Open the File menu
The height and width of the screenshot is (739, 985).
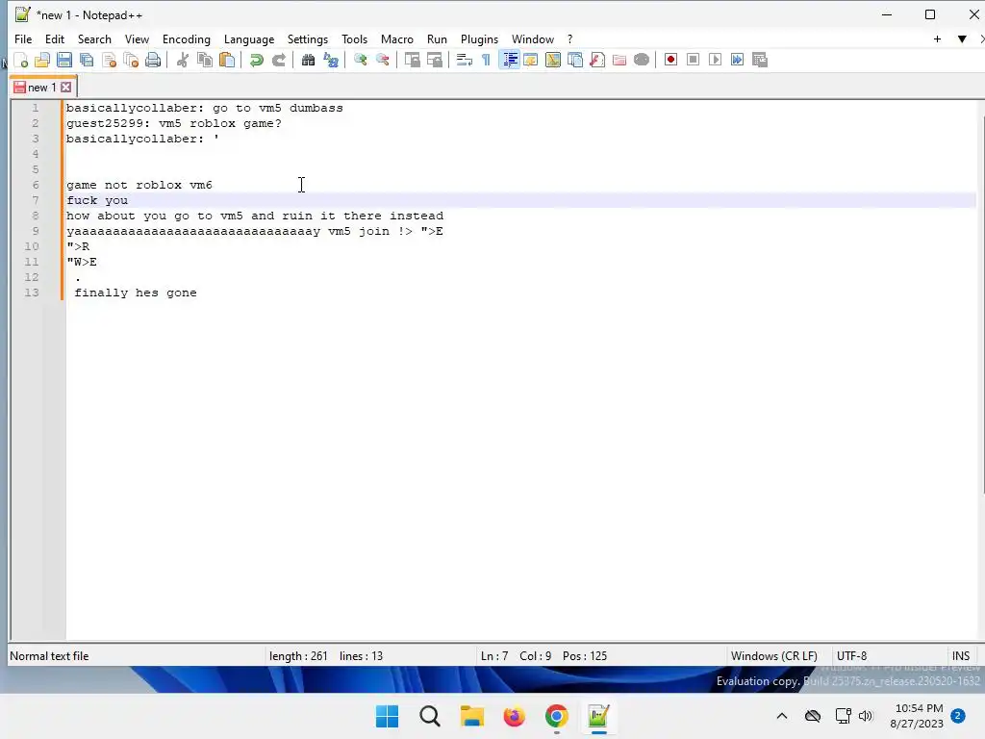pos(23,38)
